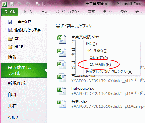Image resolution: width=145 pixels, height=123 pixels.
Task: Click the Undo arrow in quick access toolbar
Action: pos(19,4)
